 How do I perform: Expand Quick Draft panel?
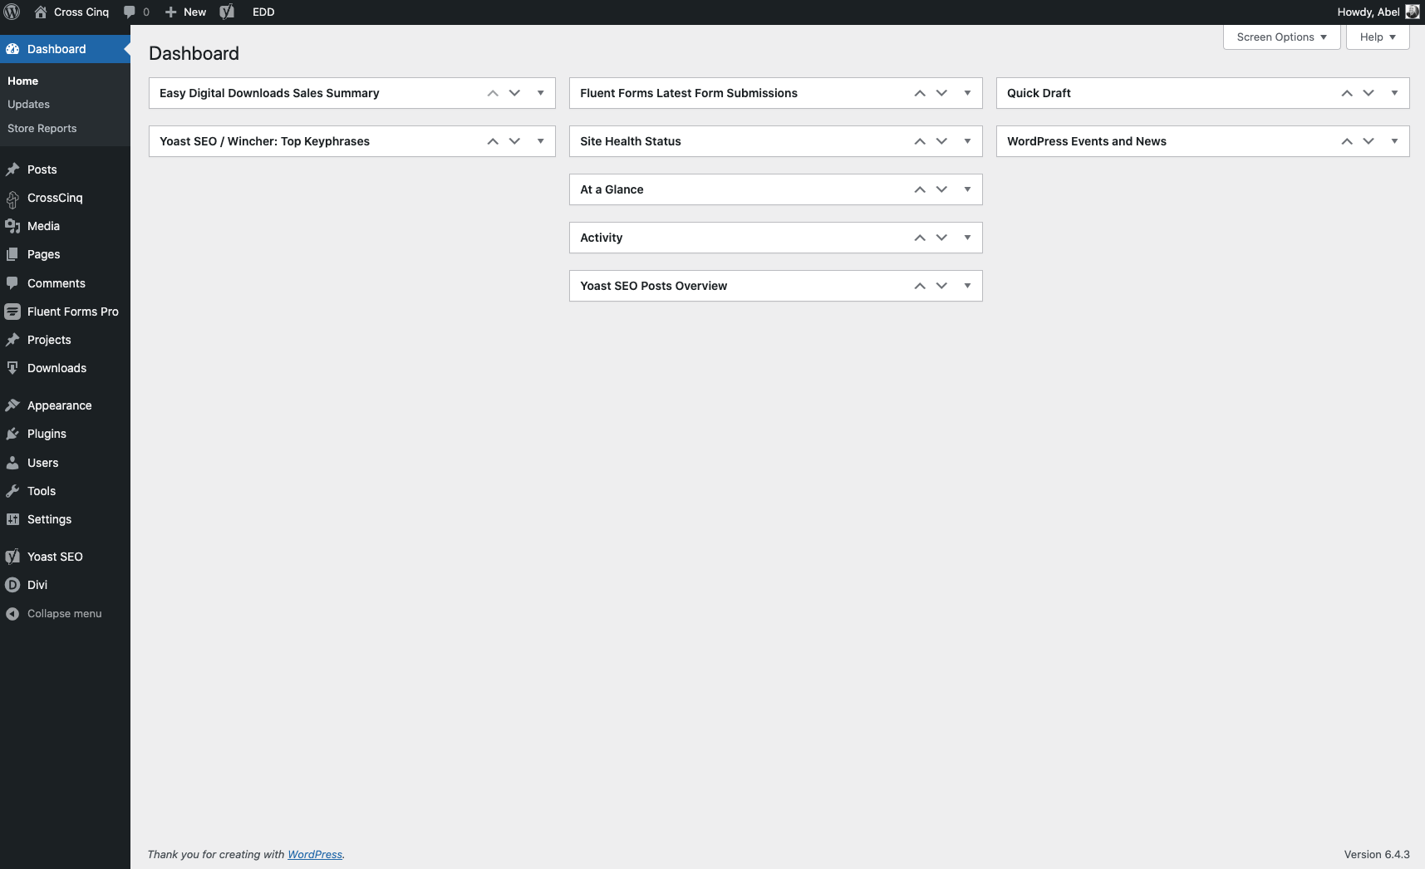point(1394,93)
